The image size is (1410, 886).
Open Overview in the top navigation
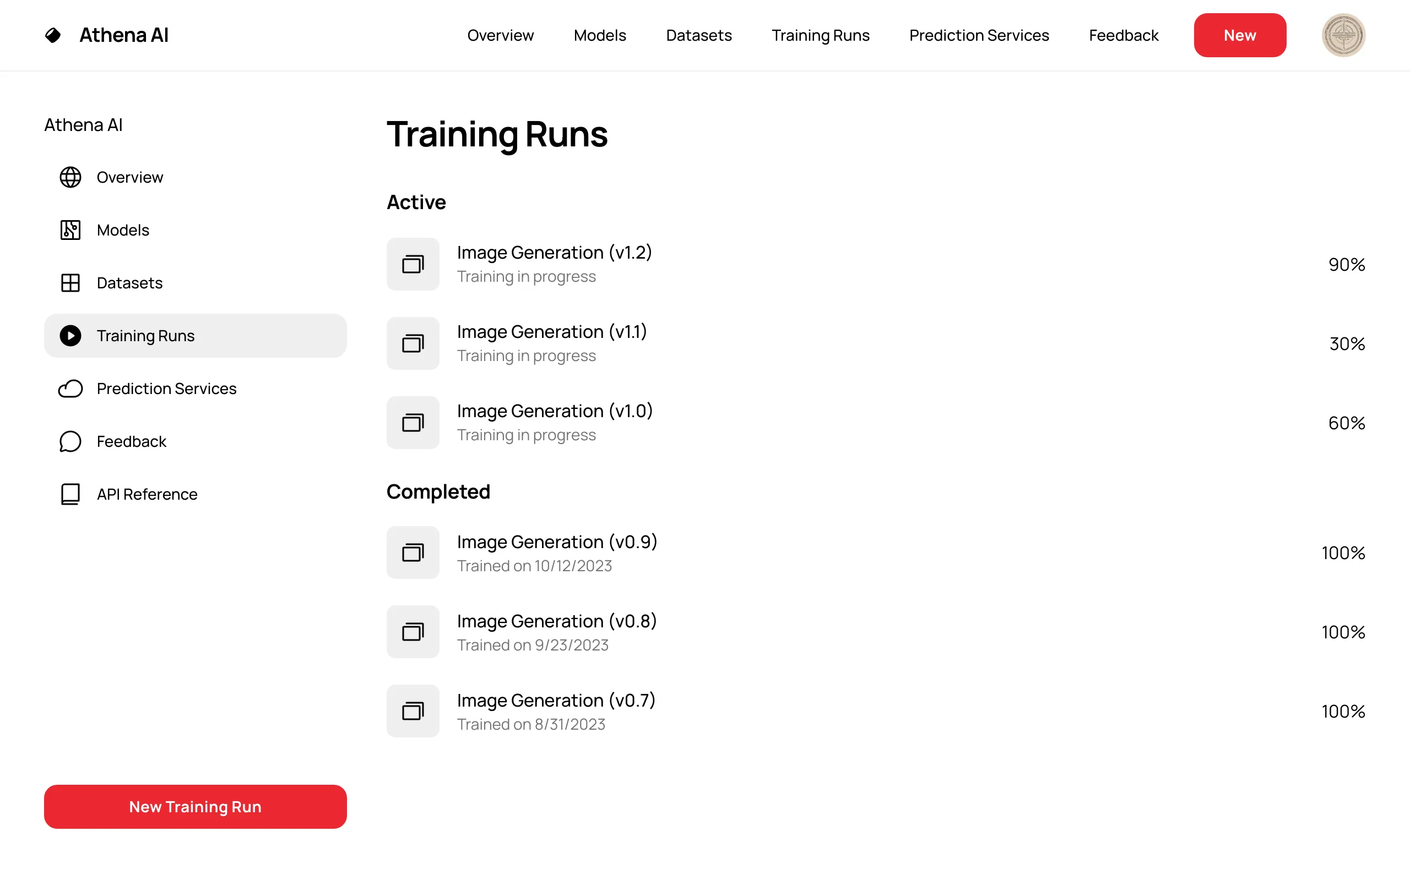coord(501,35)
